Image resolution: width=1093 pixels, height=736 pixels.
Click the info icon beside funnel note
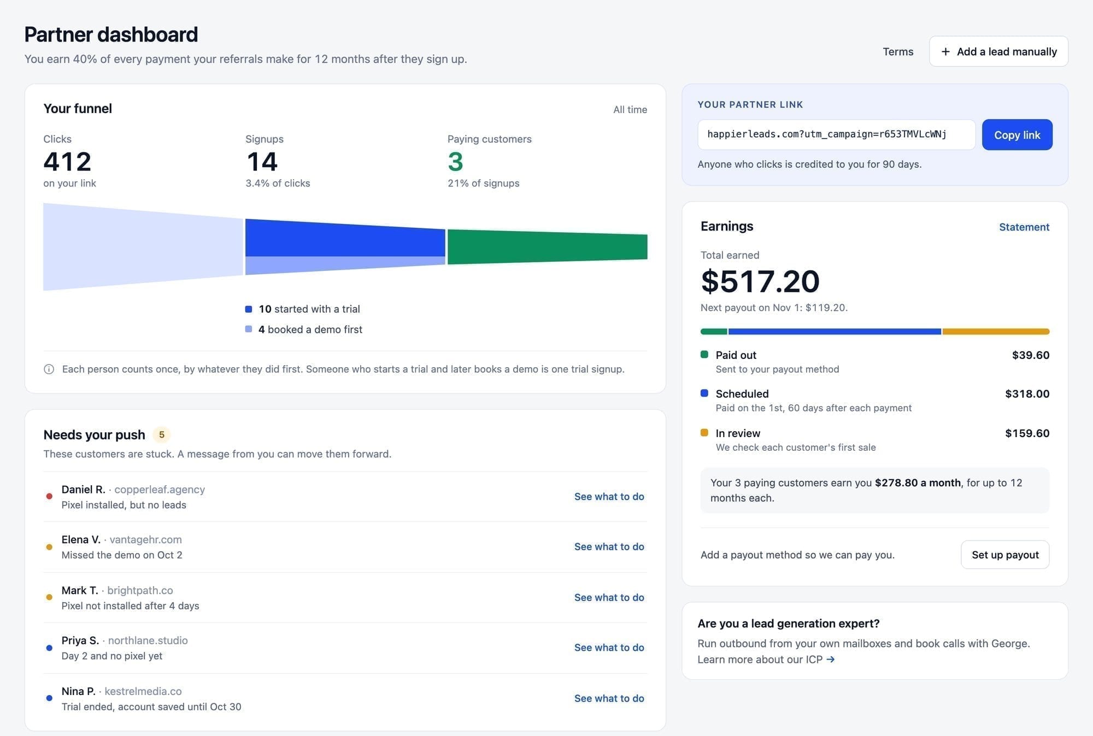(x=49, y=369)
